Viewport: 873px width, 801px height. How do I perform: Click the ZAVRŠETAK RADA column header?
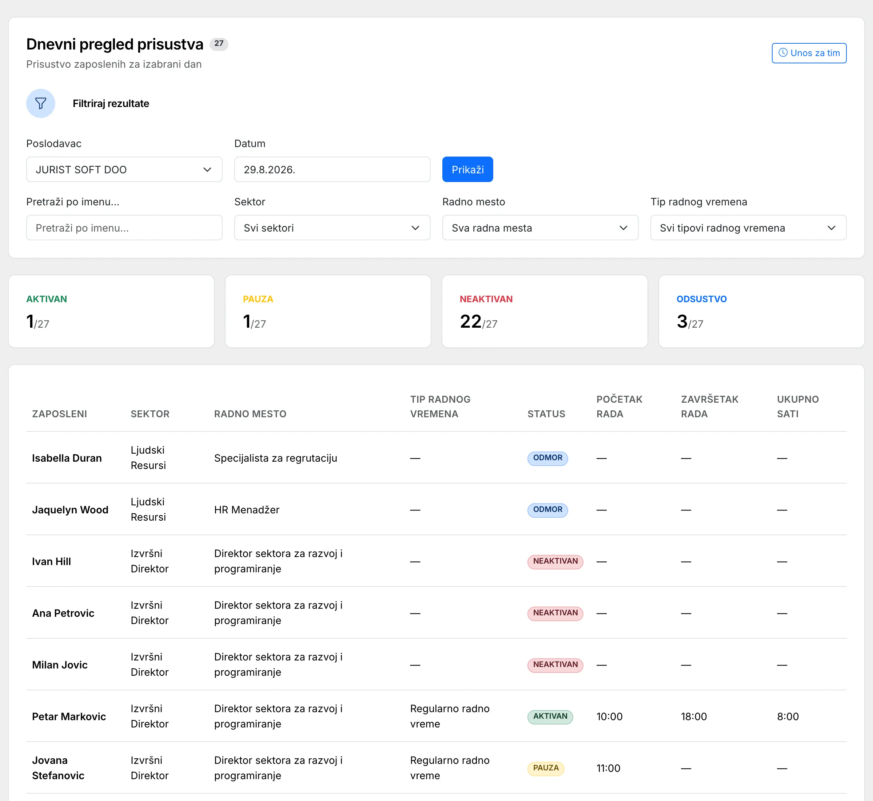click(x=709, y=407)
